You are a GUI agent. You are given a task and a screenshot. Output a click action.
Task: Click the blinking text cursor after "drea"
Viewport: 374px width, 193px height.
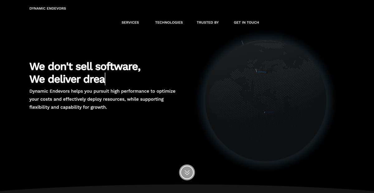tap(105, 79)
